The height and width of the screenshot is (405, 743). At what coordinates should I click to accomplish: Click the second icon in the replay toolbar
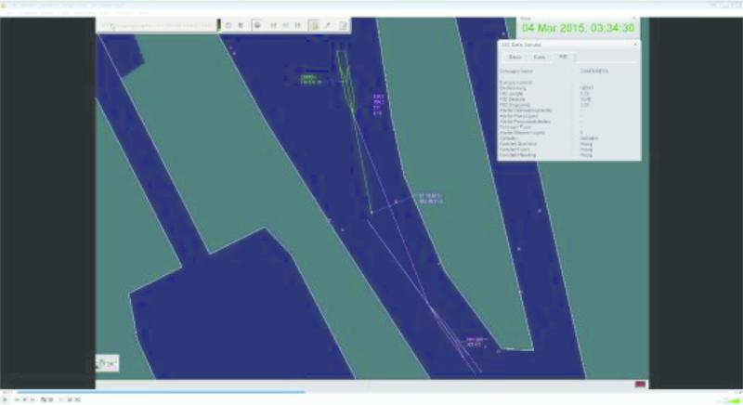[x=241, y=25]
